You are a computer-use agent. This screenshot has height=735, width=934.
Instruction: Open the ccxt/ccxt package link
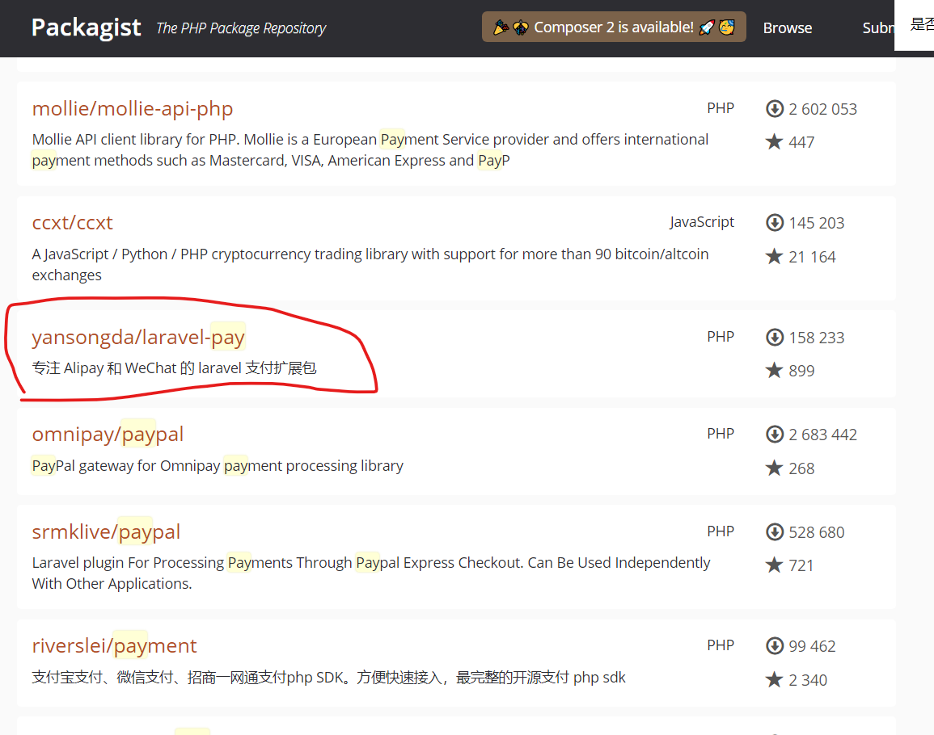(72, 222)
